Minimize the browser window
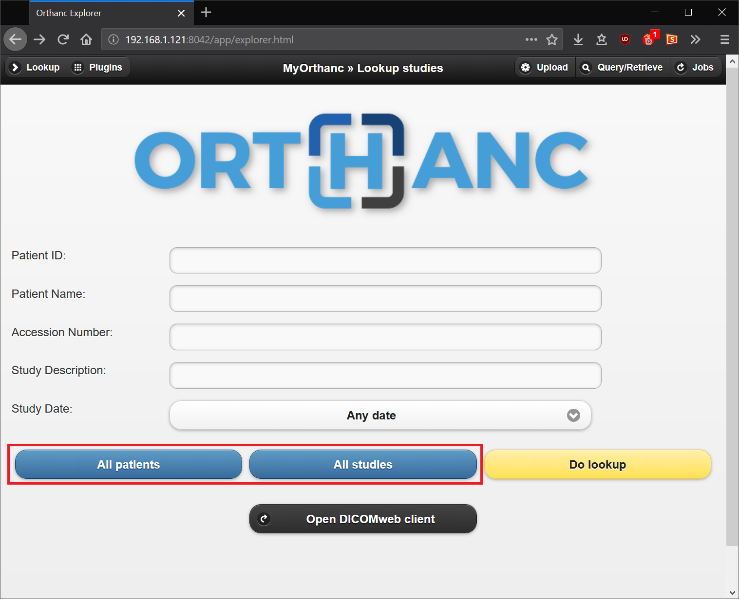 coord(655,12)
